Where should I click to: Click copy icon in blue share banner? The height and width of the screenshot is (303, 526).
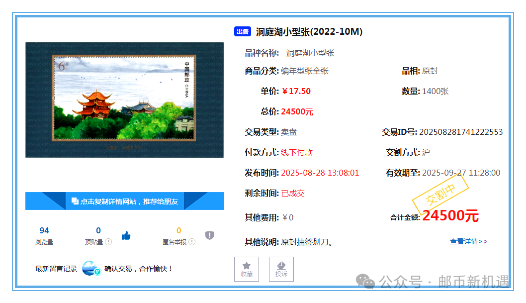pyautogui.click(x=75, y=201)
